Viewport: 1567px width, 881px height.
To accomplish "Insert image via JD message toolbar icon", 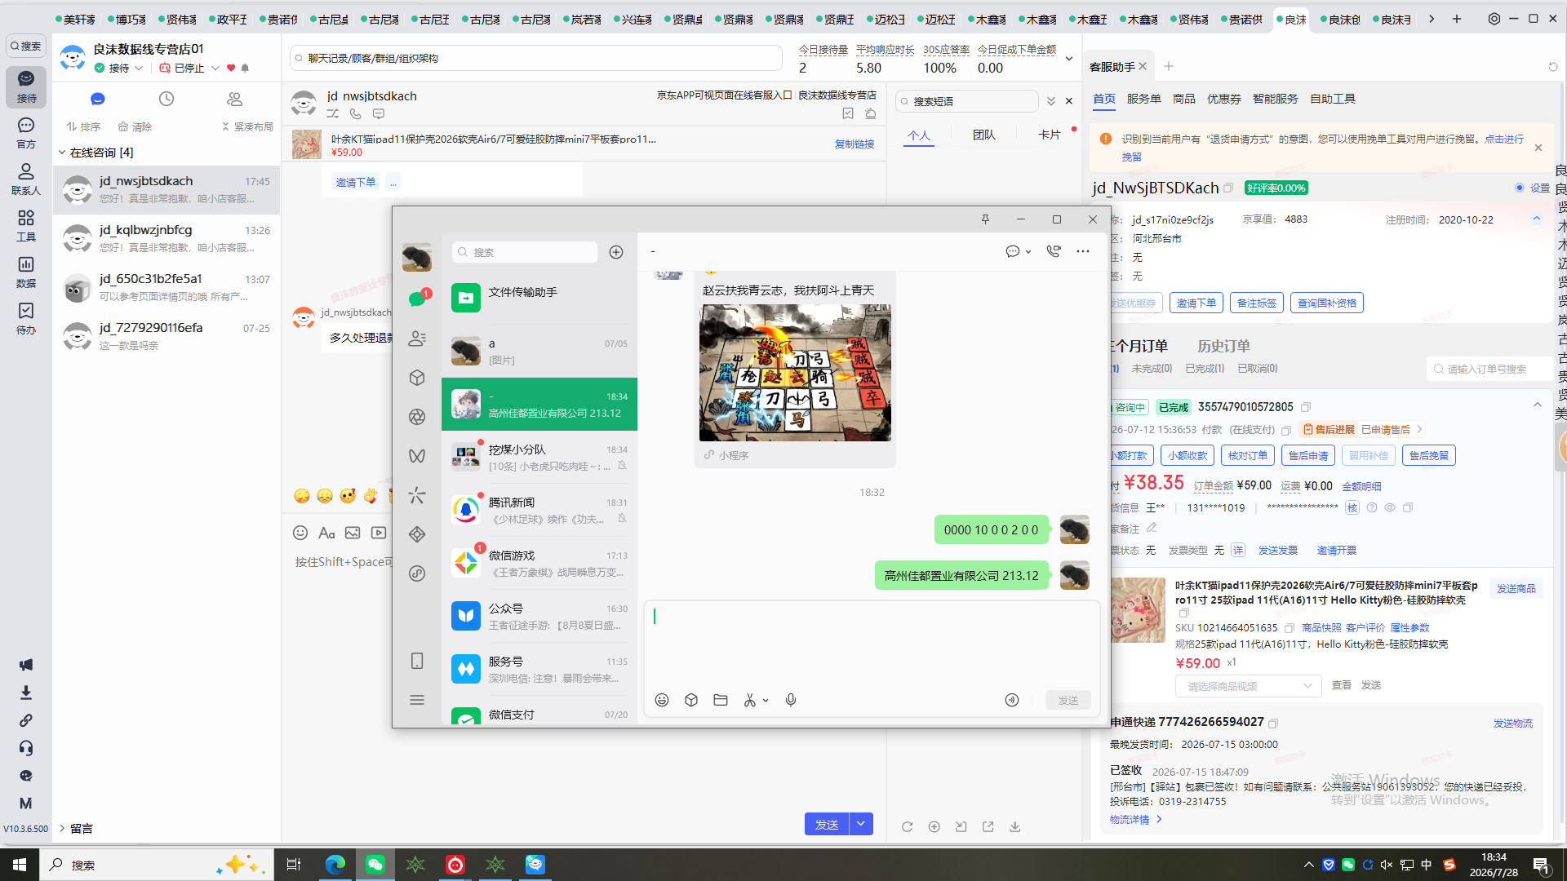I will [x=353, y=533].
